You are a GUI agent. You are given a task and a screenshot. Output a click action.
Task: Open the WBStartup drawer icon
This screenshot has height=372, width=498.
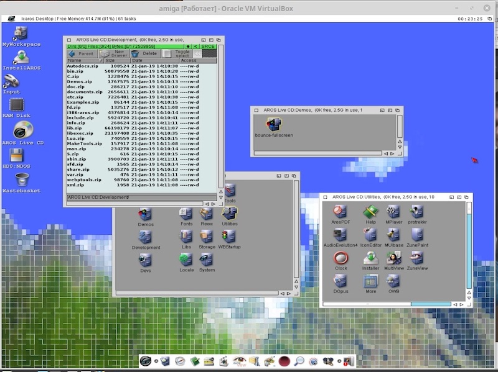click(228, 236)
